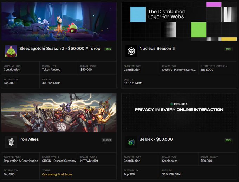Viewport: 239px width, 182px height.
Task: Click Top 300 eligibility on Beldex card
Action: click(129, 174)
